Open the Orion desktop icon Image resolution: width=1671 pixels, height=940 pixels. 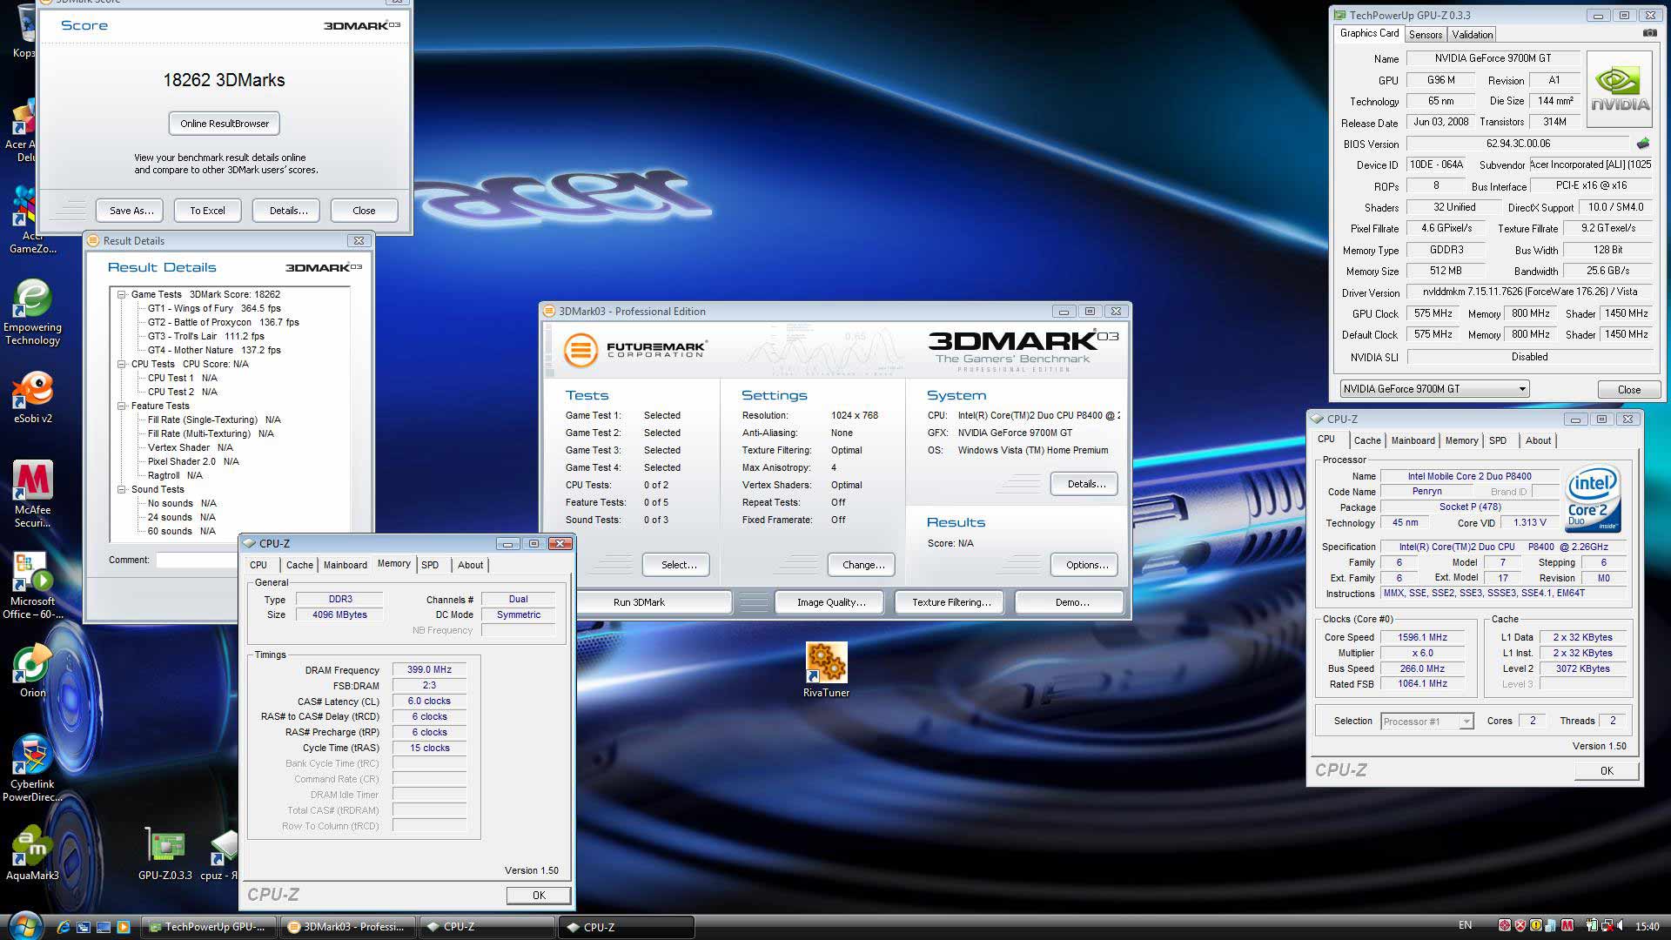coord(32,670)
